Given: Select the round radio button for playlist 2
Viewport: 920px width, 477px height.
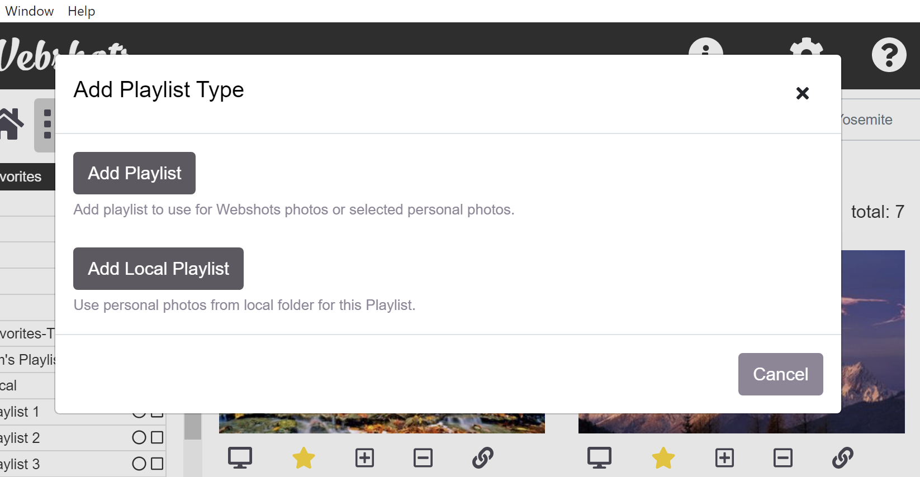Looking at the screenshot, I should coord(139,437).
